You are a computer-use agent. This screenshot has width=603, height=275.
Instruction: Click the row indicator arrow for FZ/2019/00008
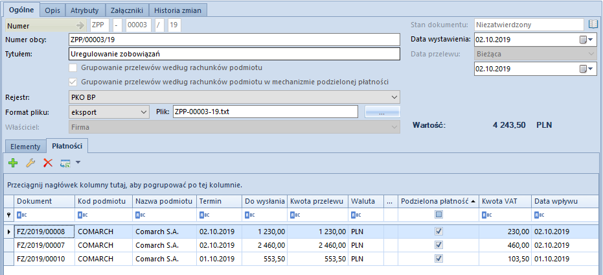pyautogui.click(x=9, y=232)
